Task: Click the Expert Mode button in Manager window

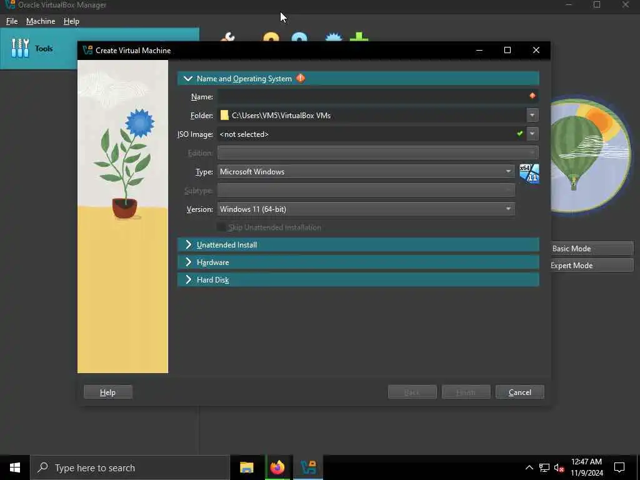Action: tap(592, 265)
